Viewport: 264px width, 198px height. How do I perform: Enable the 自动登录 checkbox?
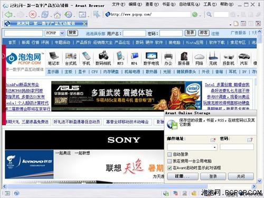point(169,154)
